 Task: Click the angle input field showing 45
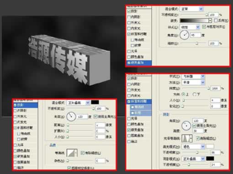point(196,35)
